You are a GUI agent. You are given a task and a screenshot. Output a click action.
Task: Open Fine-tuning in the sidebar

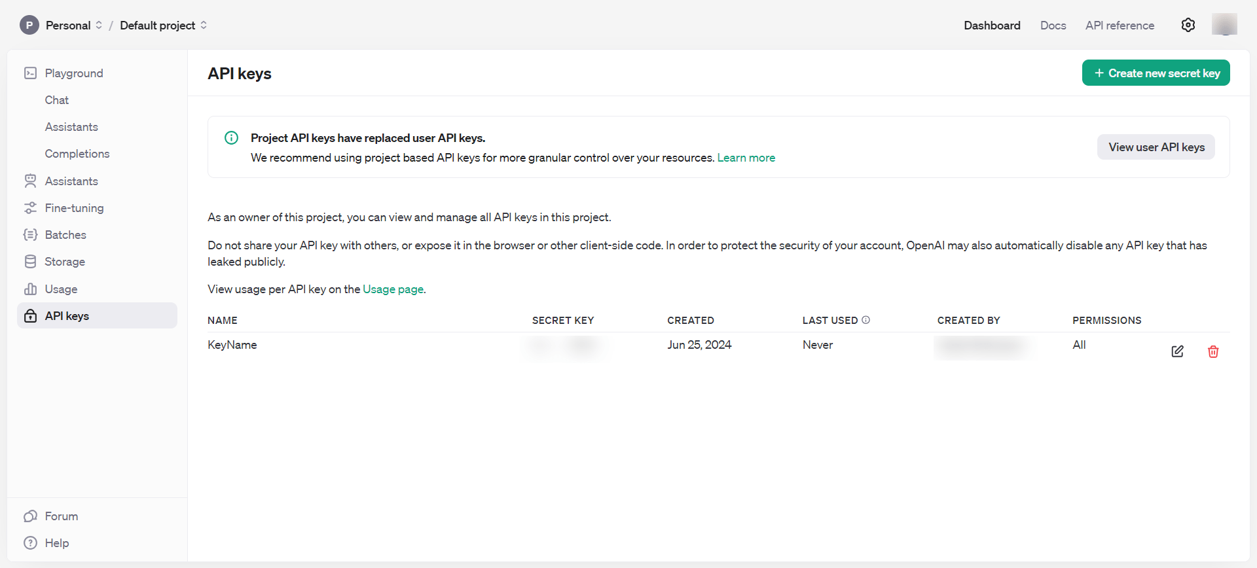tap(74, 208)
